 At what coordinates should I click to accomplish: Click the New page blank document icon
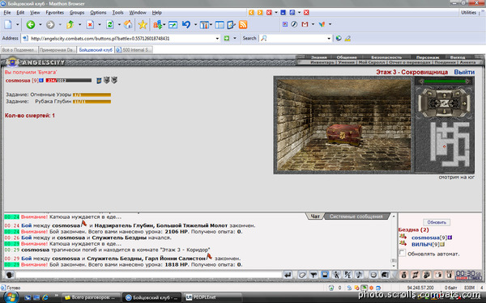[8, 24]
